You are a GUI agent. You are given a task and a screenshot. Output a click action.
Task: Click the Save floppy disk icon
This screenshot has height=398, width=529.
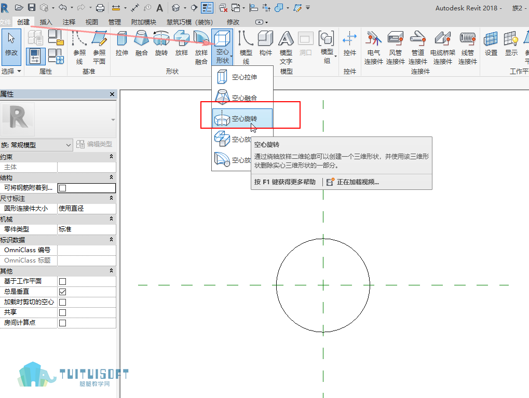tap(31, 7)
